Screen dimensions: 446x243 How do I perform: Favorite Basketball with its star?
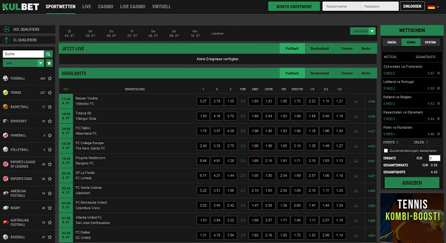click(50, 107)
